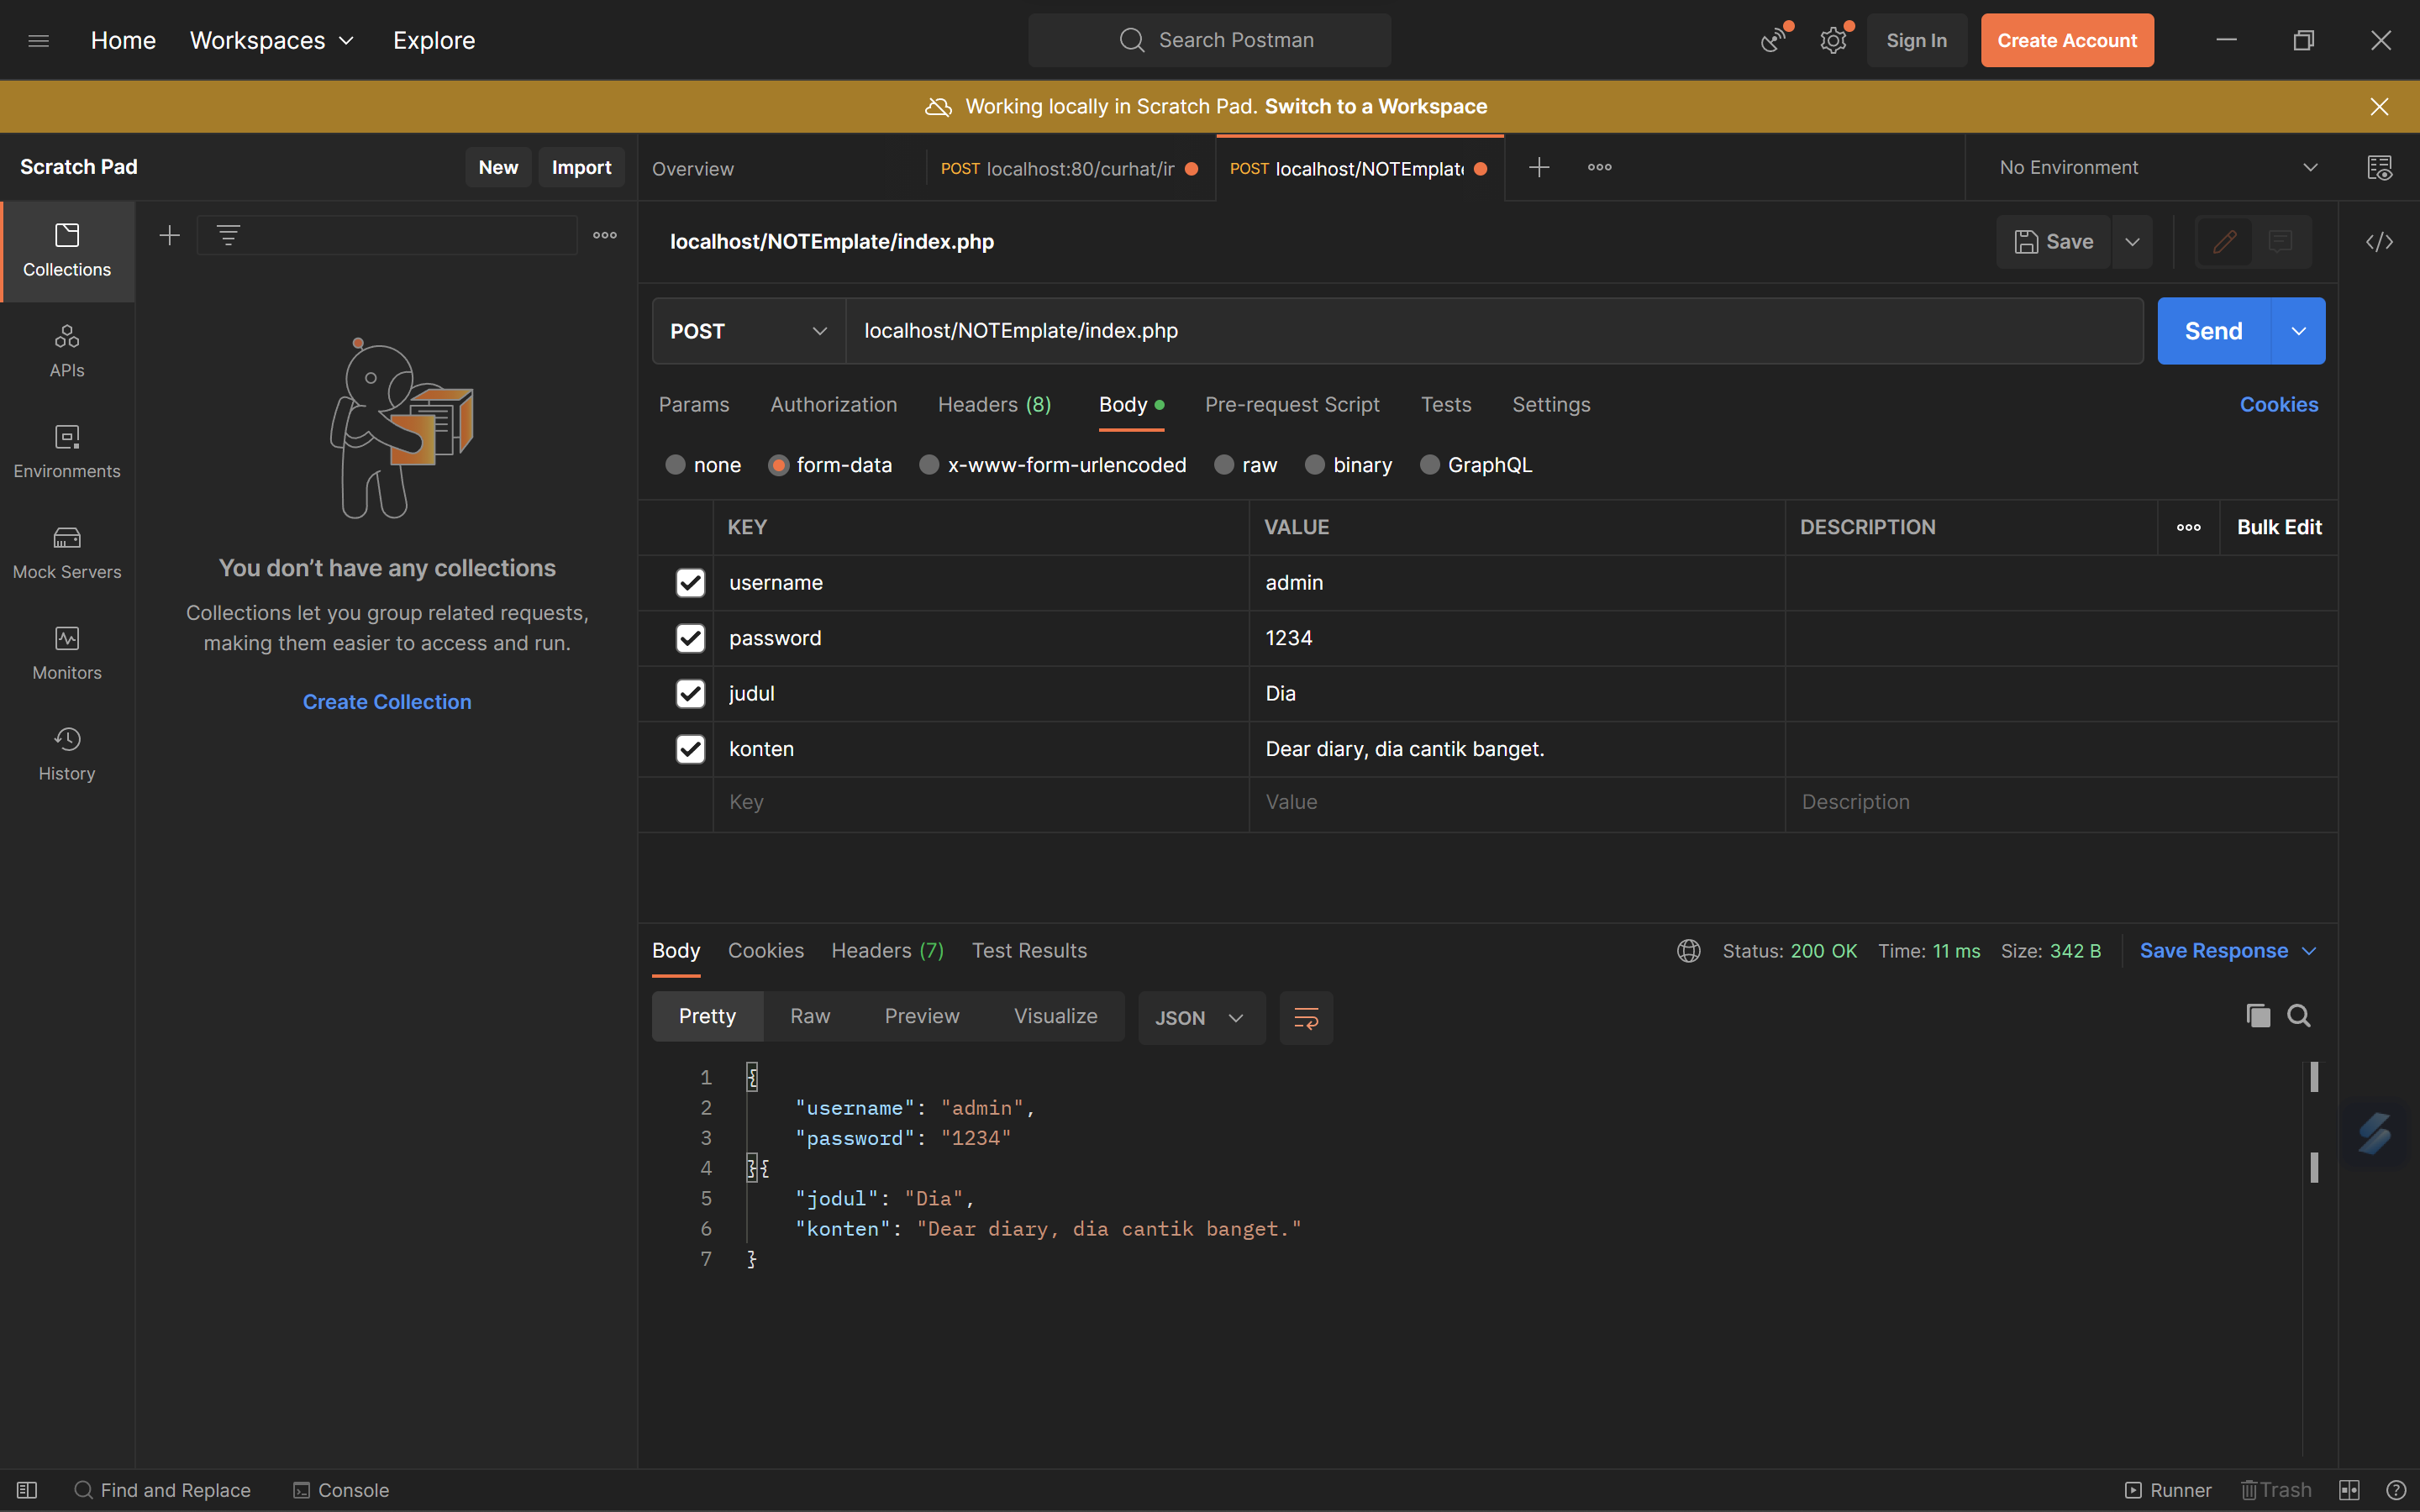The image size is (2420, 1512).
Task: Click the Create Collection link
Action: point(387,702)
